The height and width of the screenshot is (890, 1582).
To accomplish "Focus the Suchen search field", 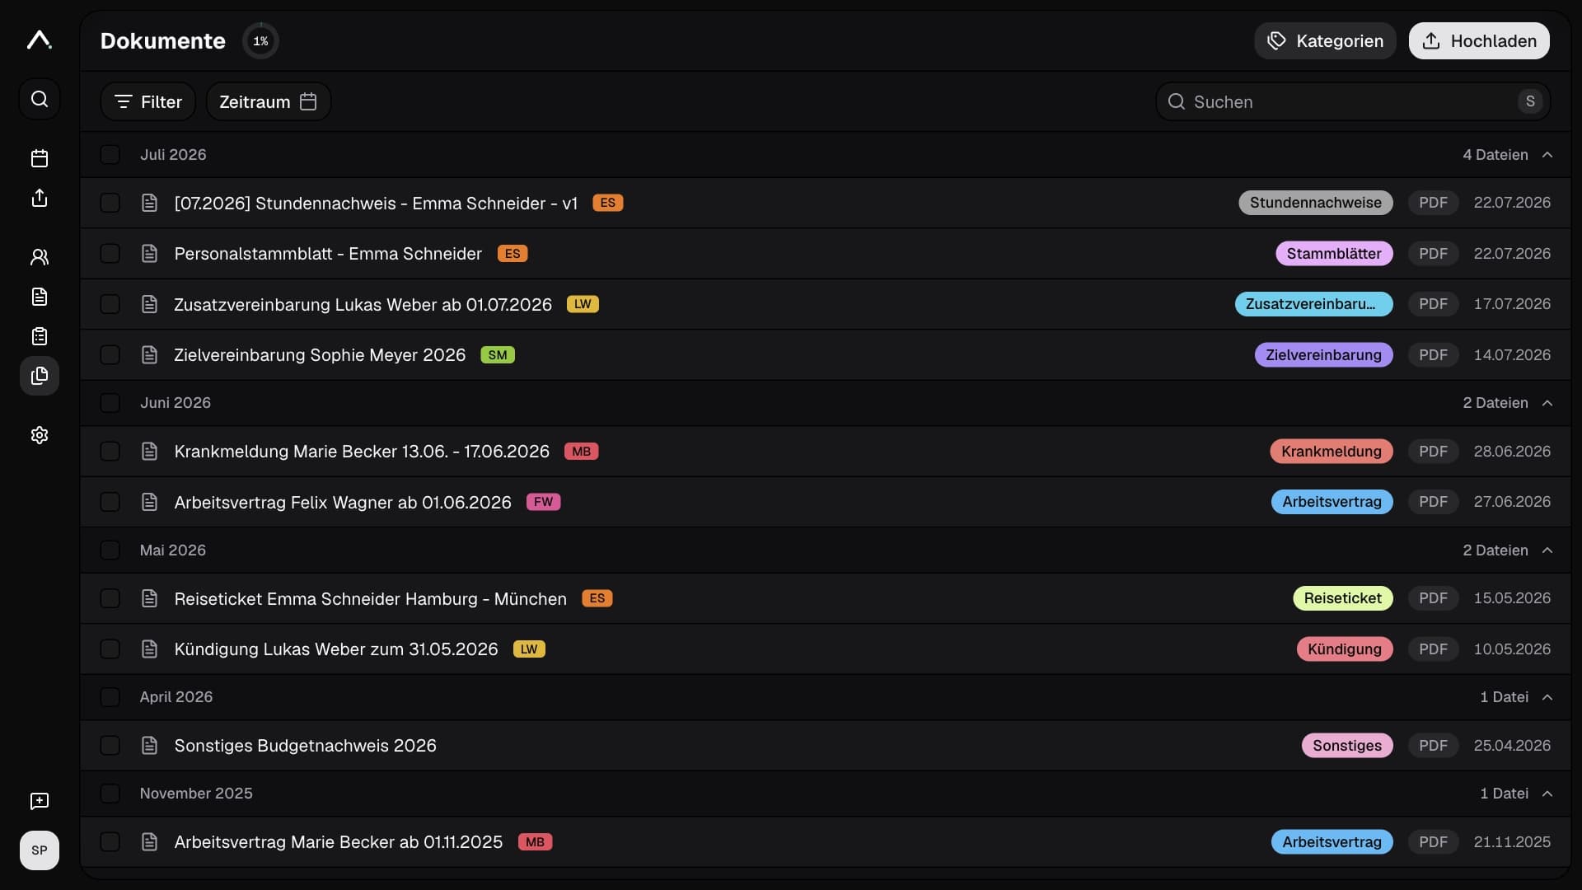I will point(1353,101).
